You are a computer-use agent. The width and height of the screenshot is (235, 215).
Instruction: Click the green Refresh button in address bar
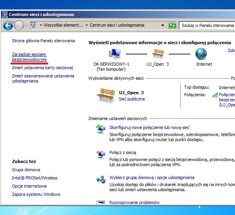point(172,25)
